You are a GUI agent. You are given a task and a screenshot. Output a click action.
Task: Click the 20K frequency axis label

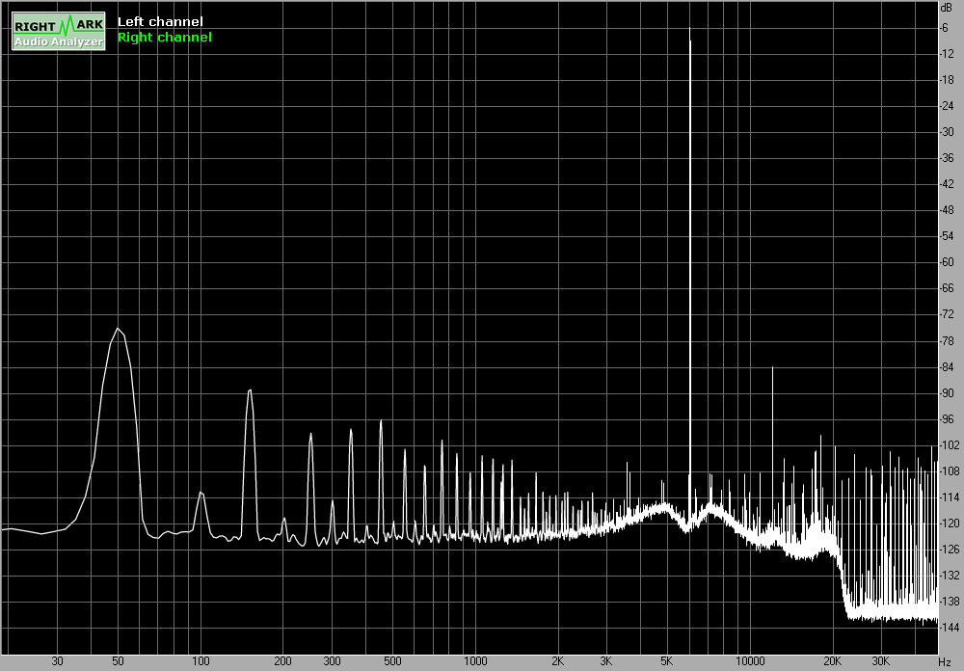tap(833, 661)
